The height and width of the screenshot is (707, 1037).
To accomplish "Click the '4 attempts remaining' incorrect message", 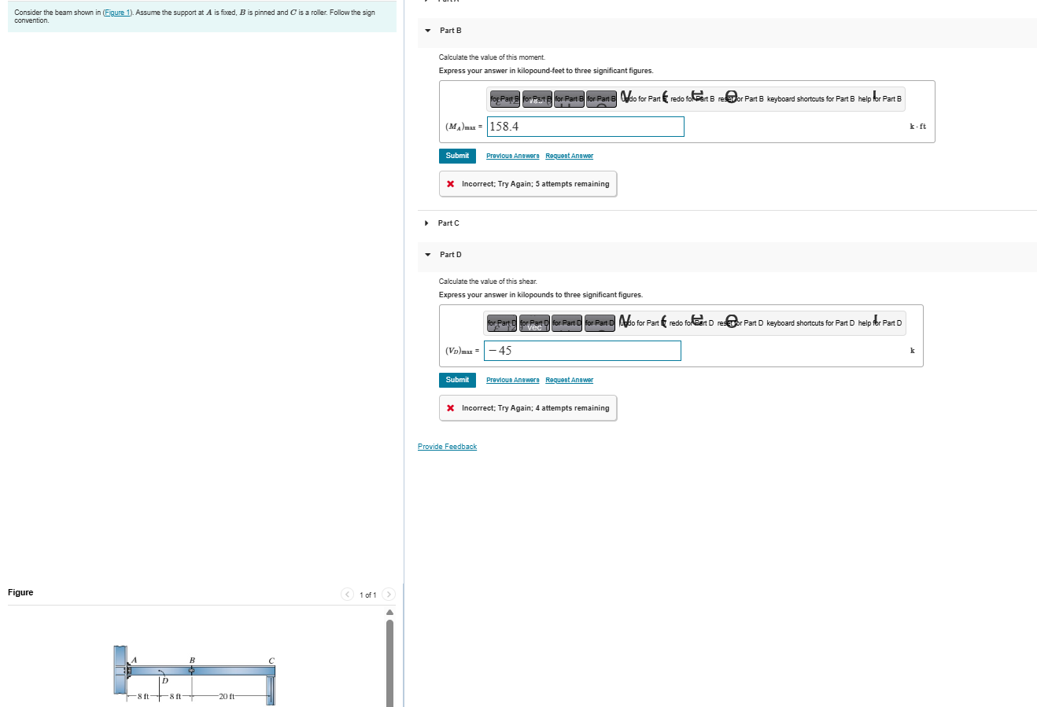I will (x=528, y=408).
